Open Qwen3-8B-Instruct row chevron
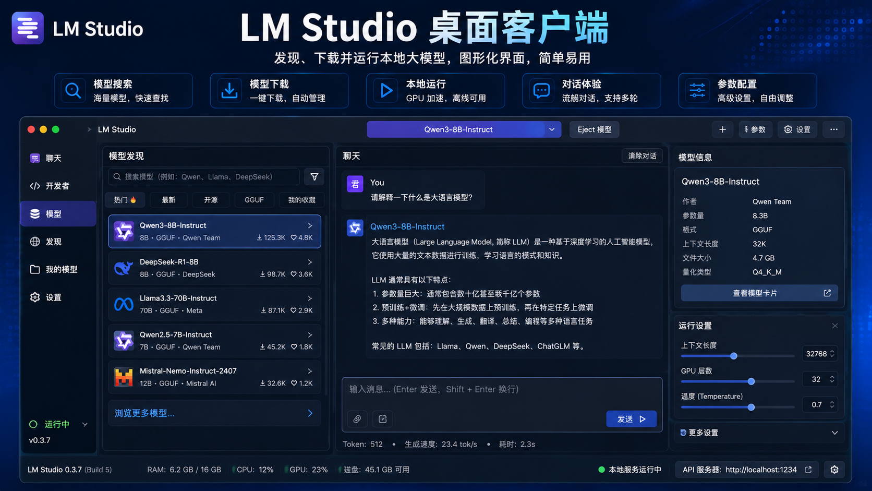This screenshot has width=872, height=491. tap(310, 225)
